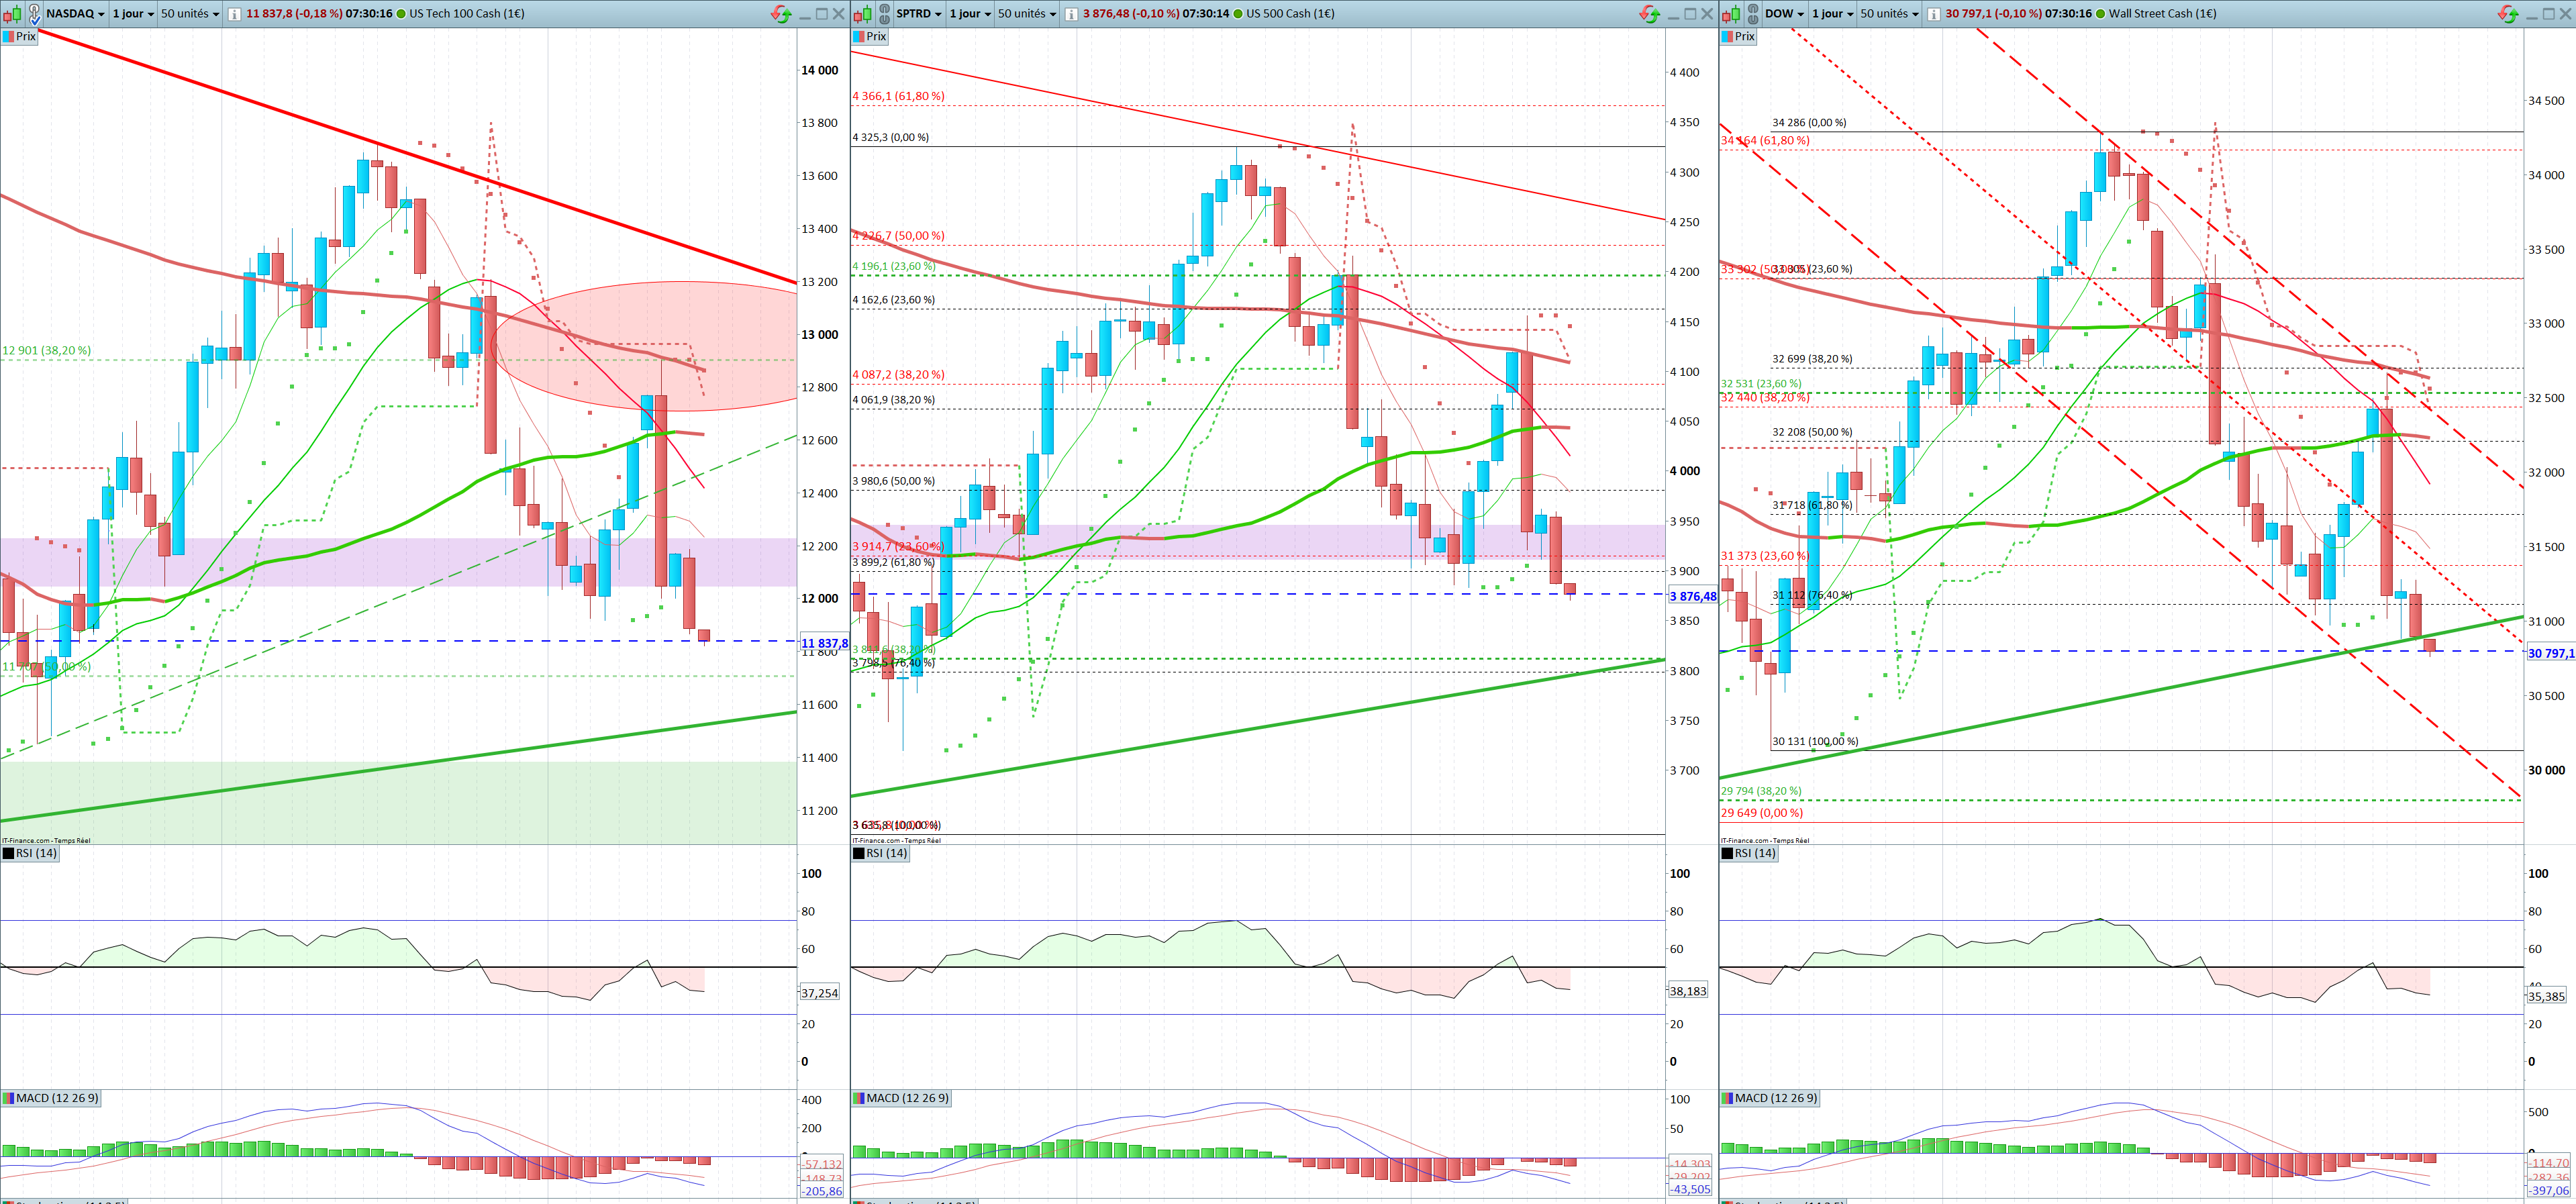The image size is (2576, 1204).
Task: Click 'MACD (12 26 9)' label in NASDAQ panel
Action: pos(57,1098)
